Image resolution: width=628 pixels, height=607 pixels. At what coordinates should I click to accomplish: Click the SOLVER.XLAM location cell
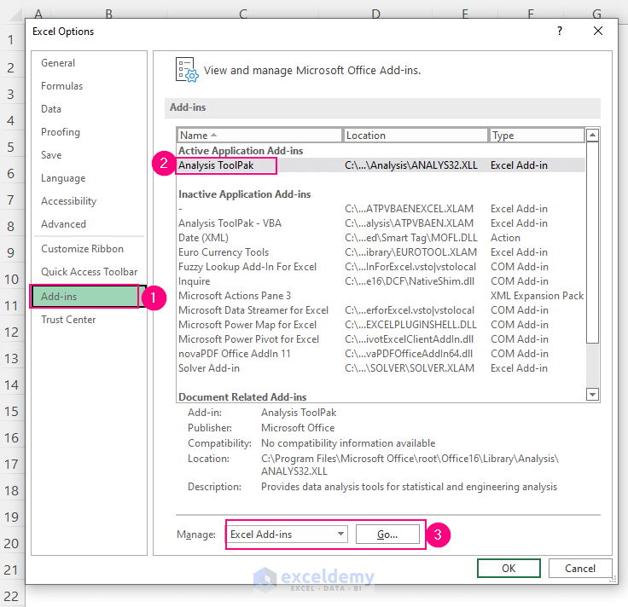pyautogui.click(x=410, y=368)
